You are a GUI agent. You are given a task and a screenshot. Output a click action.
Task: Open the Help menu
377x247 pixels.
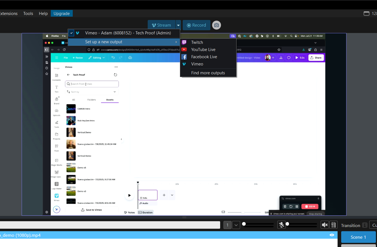click(43, 13)
